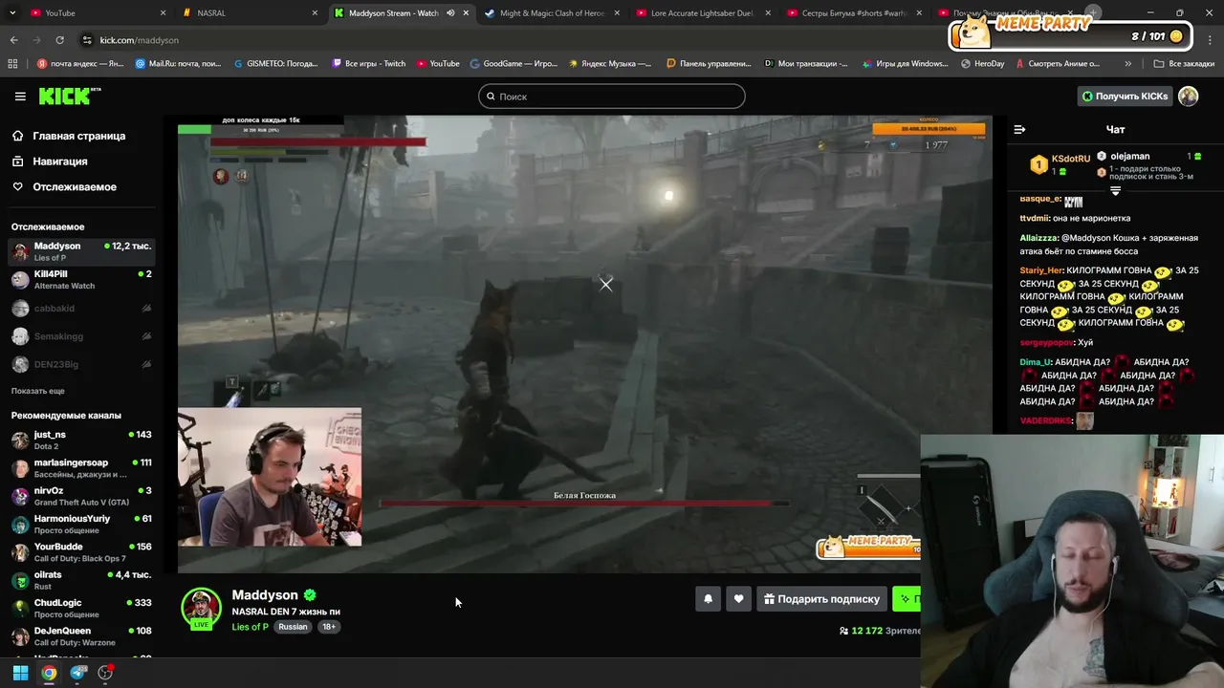The width and height of the screenshot is (1224, 688).
Task: Click the Получить KICKs button
Action: (1125, 97)
